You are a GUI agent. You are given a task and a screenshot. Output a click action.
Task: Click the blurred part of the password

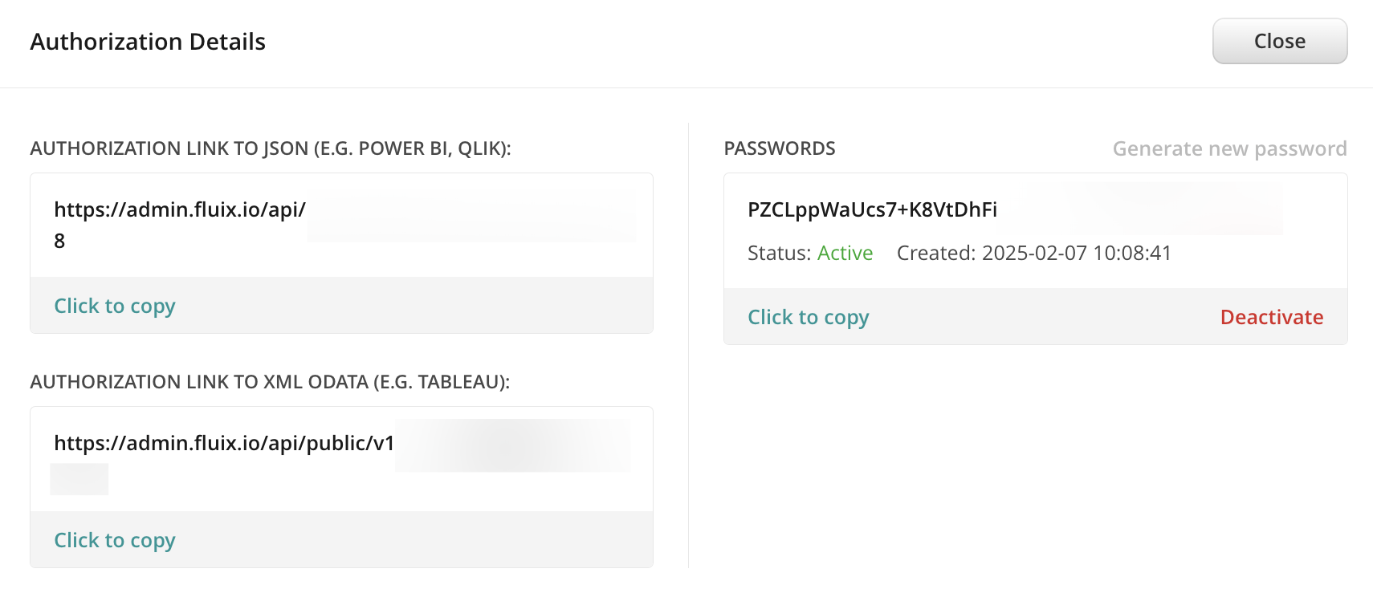pyautogui.click(x=1156, y=208)
